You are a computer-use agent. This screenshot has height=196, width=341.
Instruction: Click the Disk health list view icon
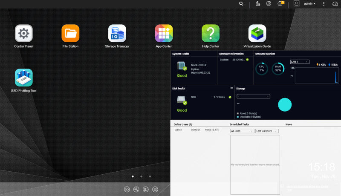click(x=231, y=88)
